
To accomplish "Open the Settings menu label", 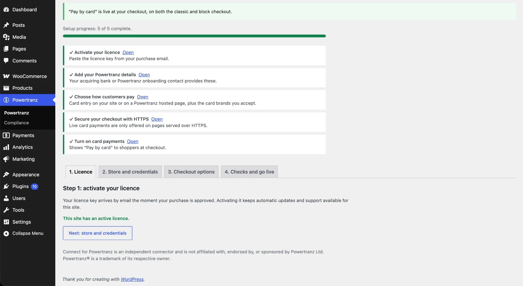I will (x=22, y=222).
